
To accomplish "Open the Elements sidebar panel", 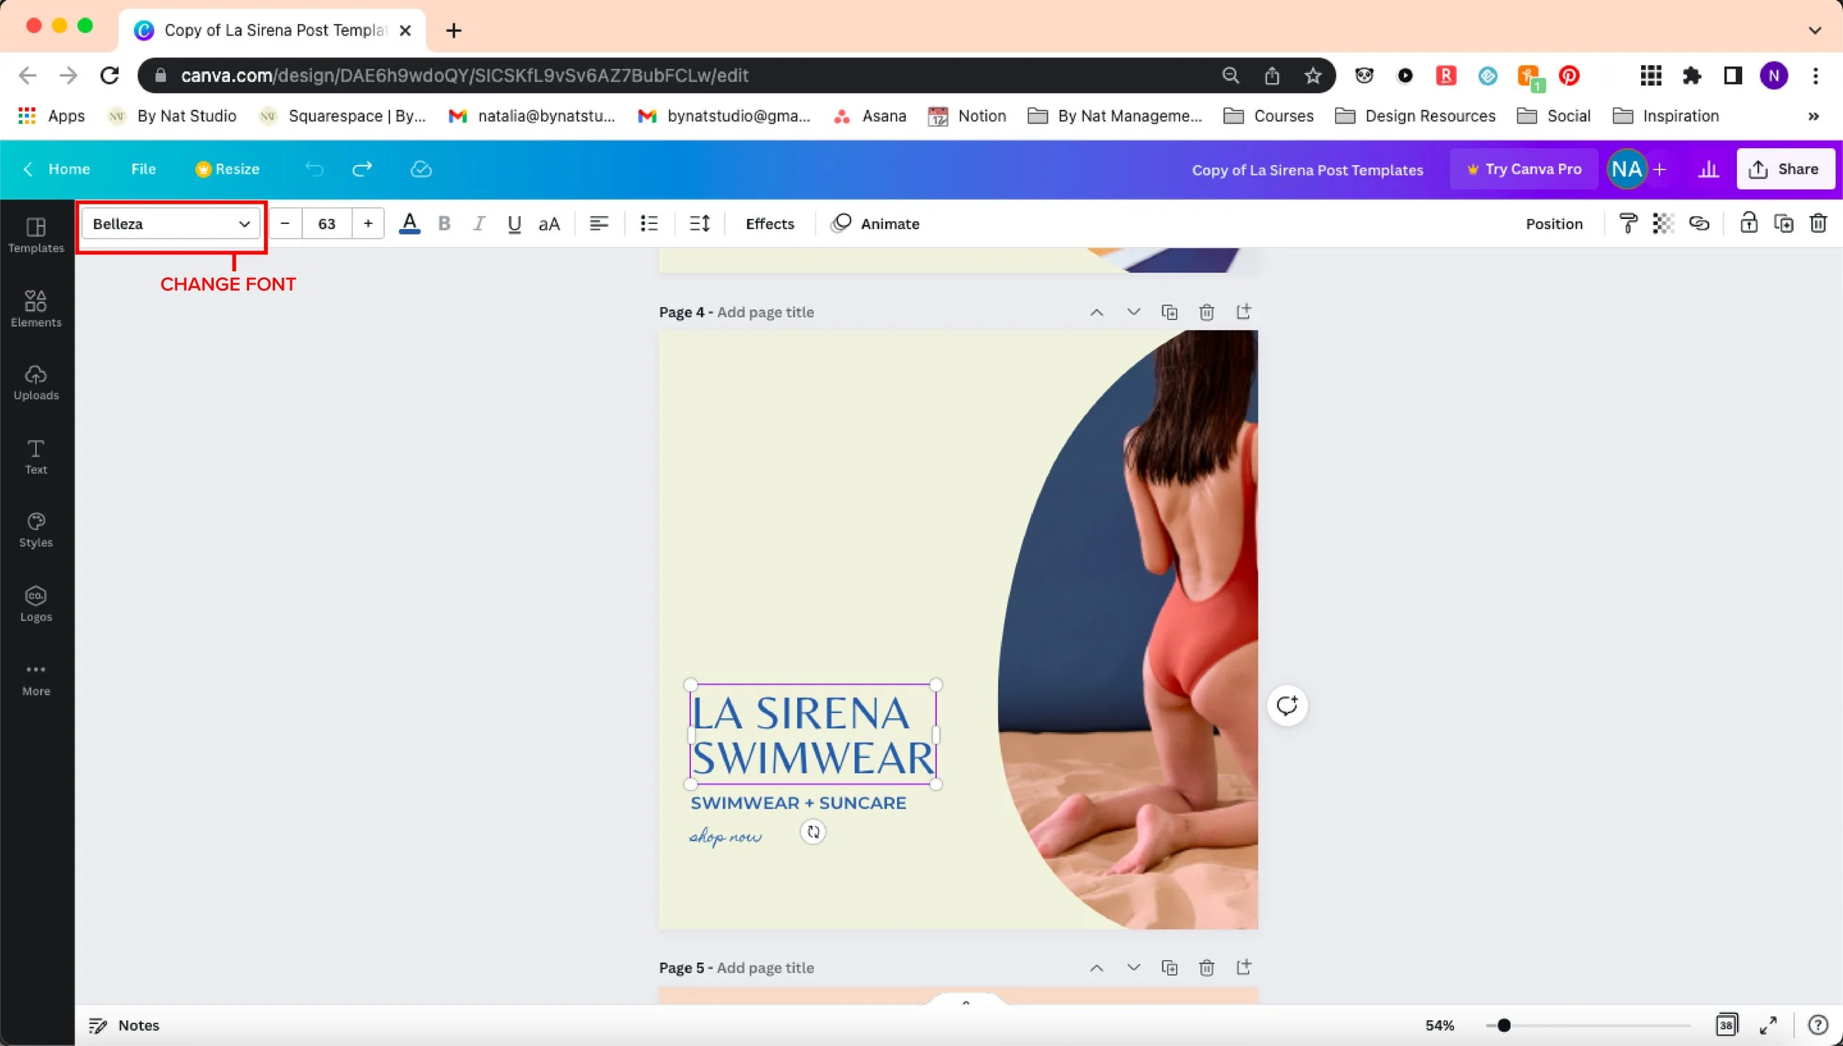I will tap(35, 308).
